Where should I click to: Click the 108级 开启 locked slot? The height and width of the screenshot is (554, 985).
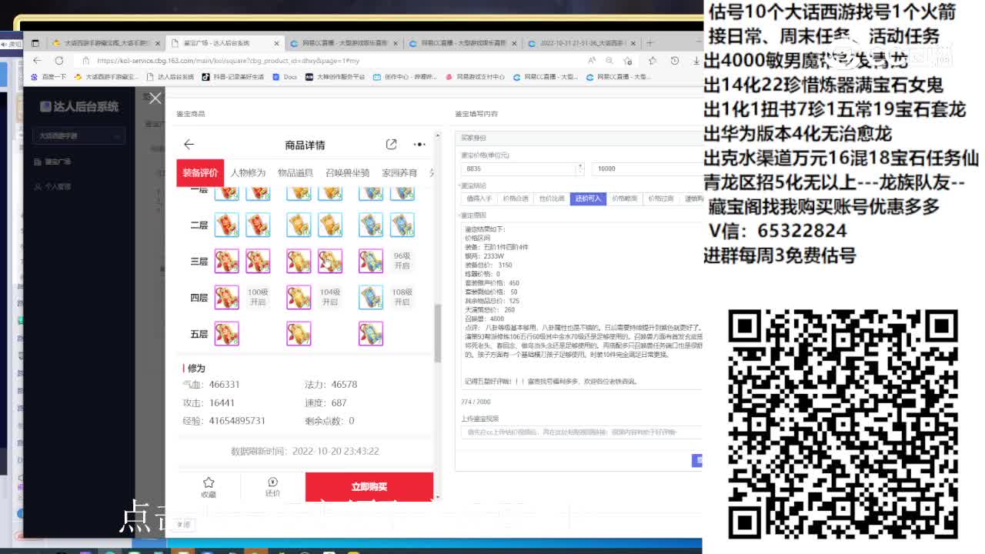[402, 297]
